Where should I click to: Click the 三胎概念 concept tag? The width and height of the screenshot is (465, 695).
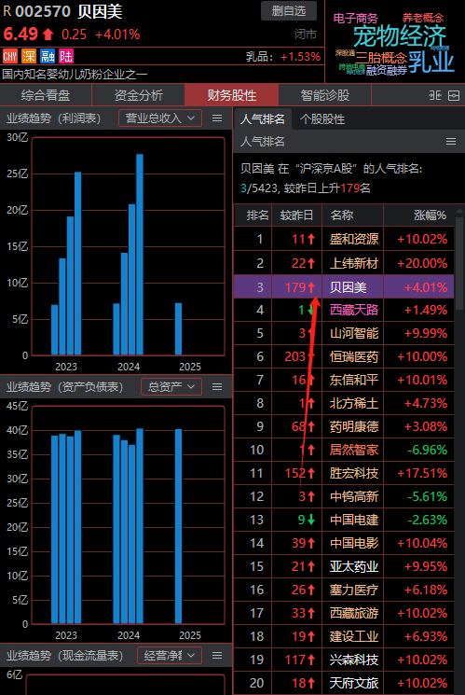point(381,57)
